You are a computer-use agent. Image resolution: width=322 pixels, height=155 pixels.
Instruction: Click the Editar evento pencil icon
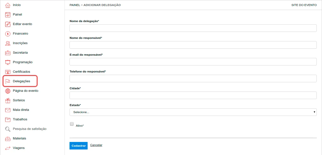[8, 24]
